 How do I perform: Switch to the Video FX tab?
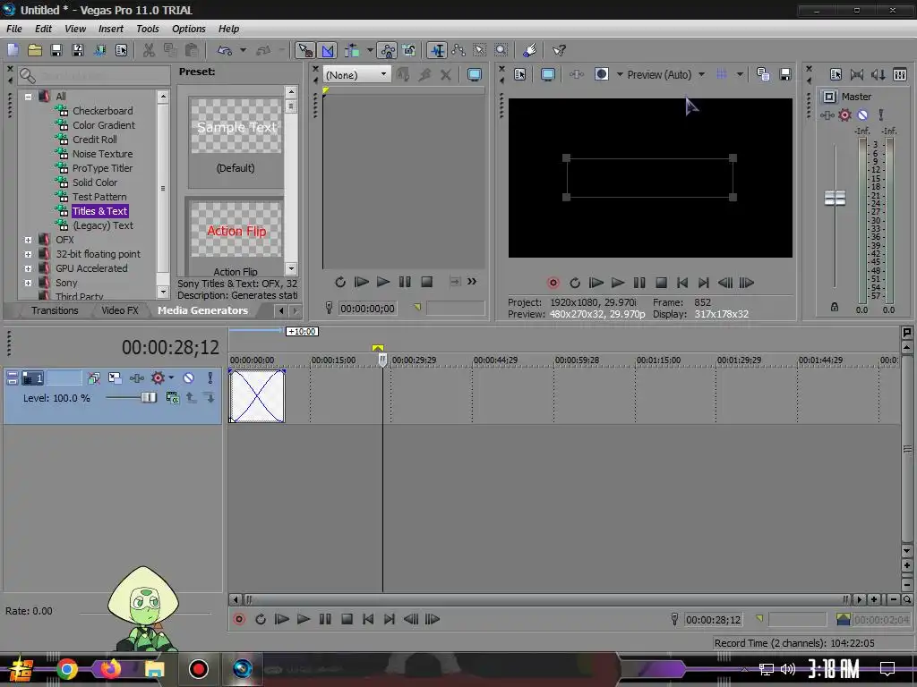click(120, 310)
